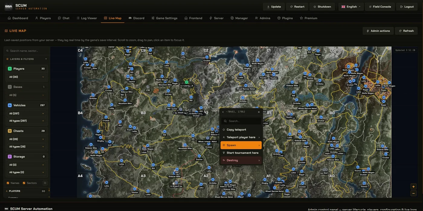This screenshot has height=211, width=423.
Task: Open the Plugins tab
Action: click(285, 18)
